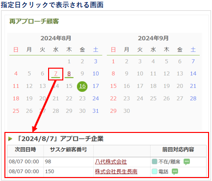
Task: Click the 電話 status text
Action: [163, 172]
